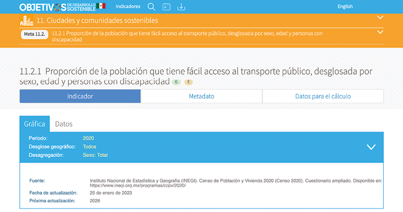Click the Objetivos de Desarrollo Sostenible logo

click(x=57, y=7)
